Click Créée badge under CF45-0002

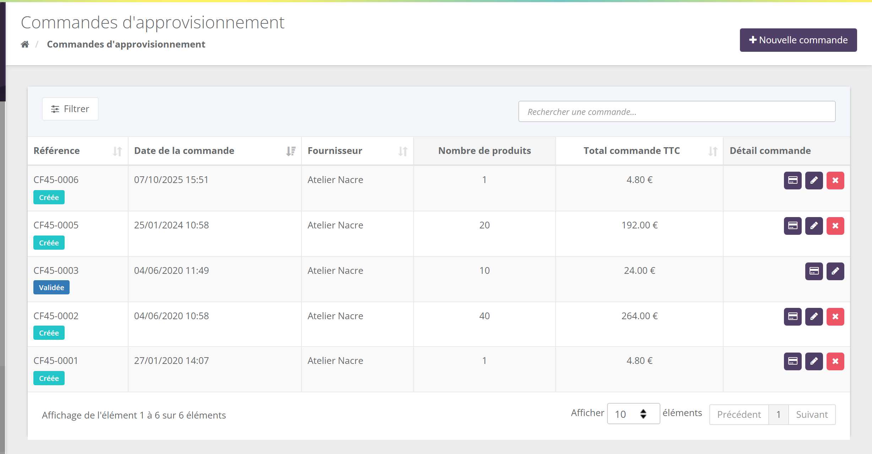click(x=49, y=333)
